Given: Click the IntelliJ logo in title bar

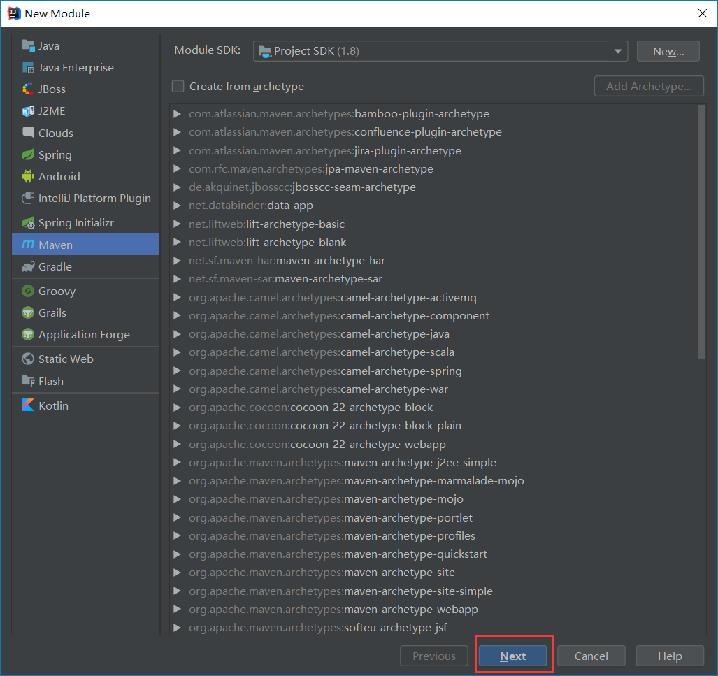Looking at the screenshot, I should tap(14, 13).
